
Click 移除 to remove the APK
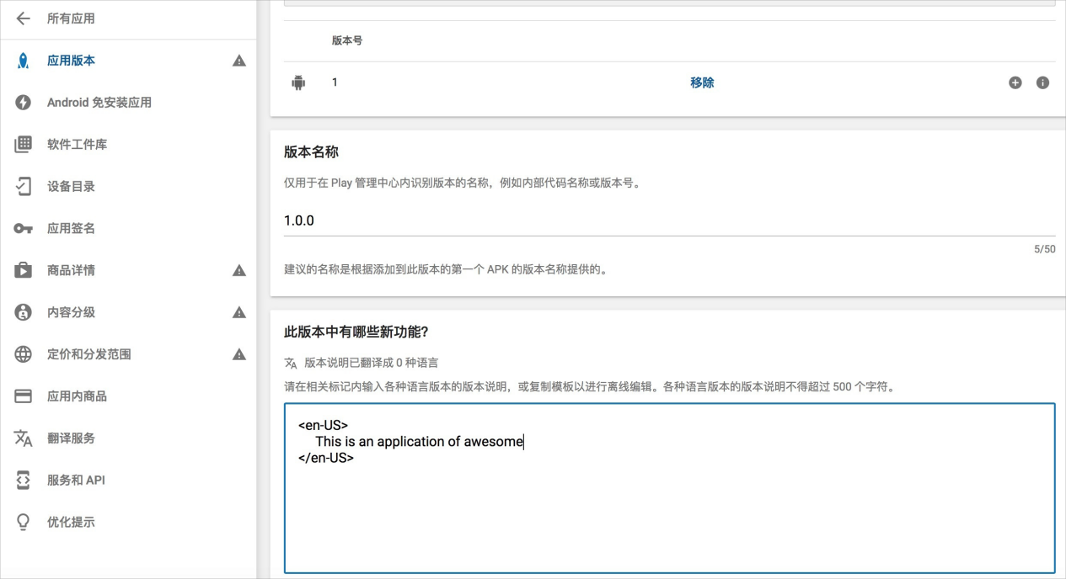(x=702, y=82)
